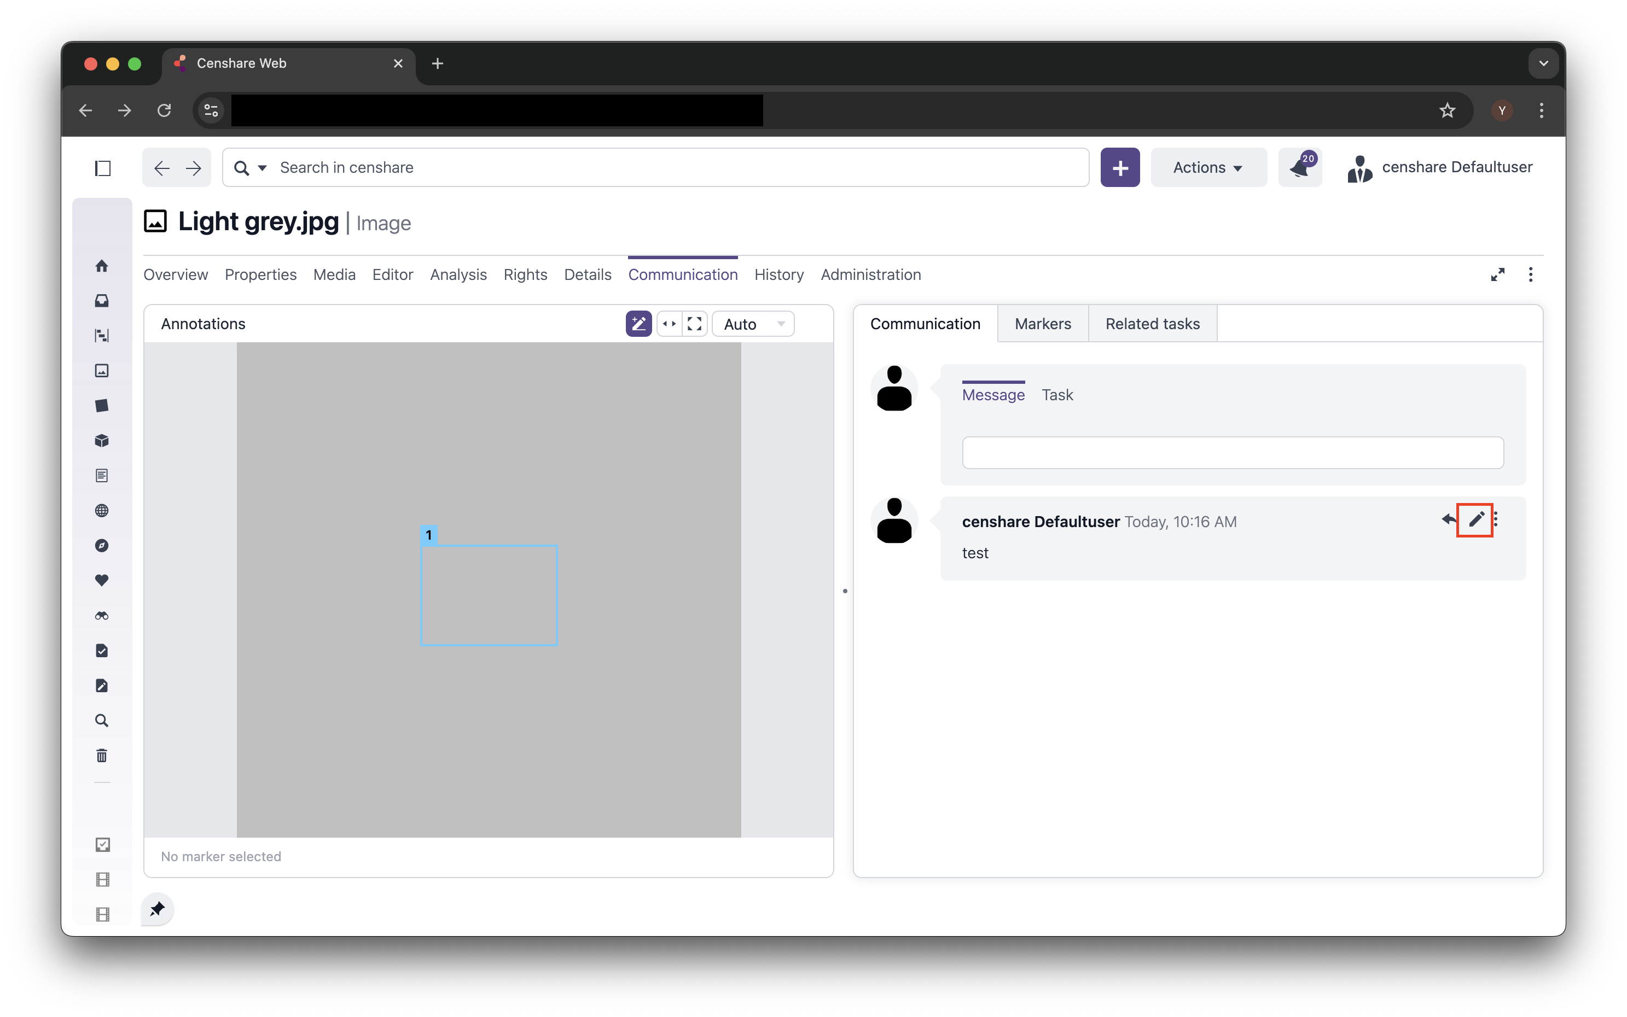The height and width of the screenshot is (1017, 1627).
Task: Switch to the Properties tab
Action: click(260, 274)
